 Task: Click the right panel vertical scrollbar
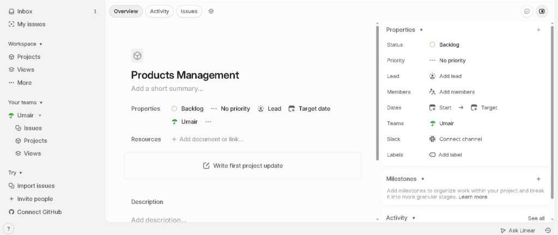[x=552, y=112]
